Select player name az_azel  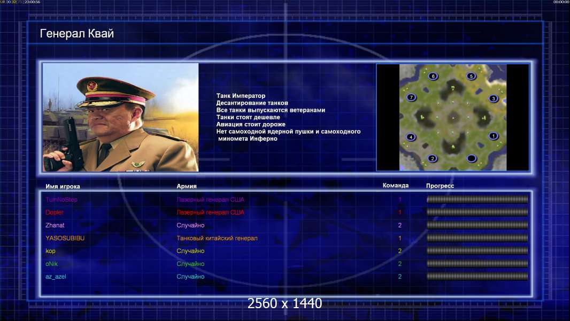56,277
